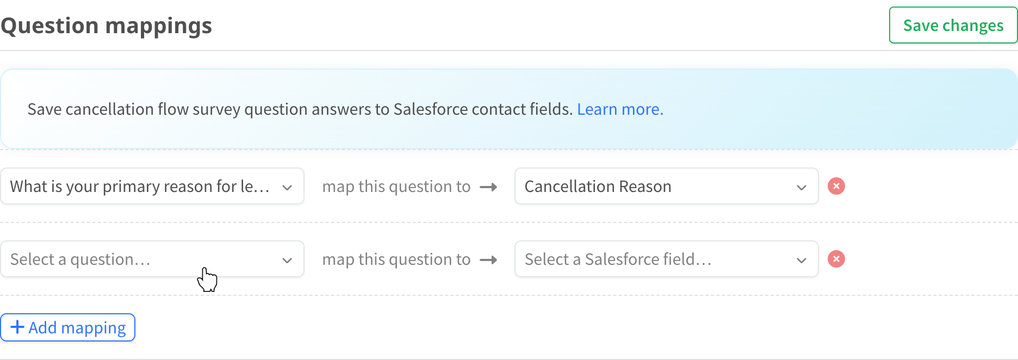Click the Add mapping button
Viewport: 1018px width, 360px height.
[68, 327]
